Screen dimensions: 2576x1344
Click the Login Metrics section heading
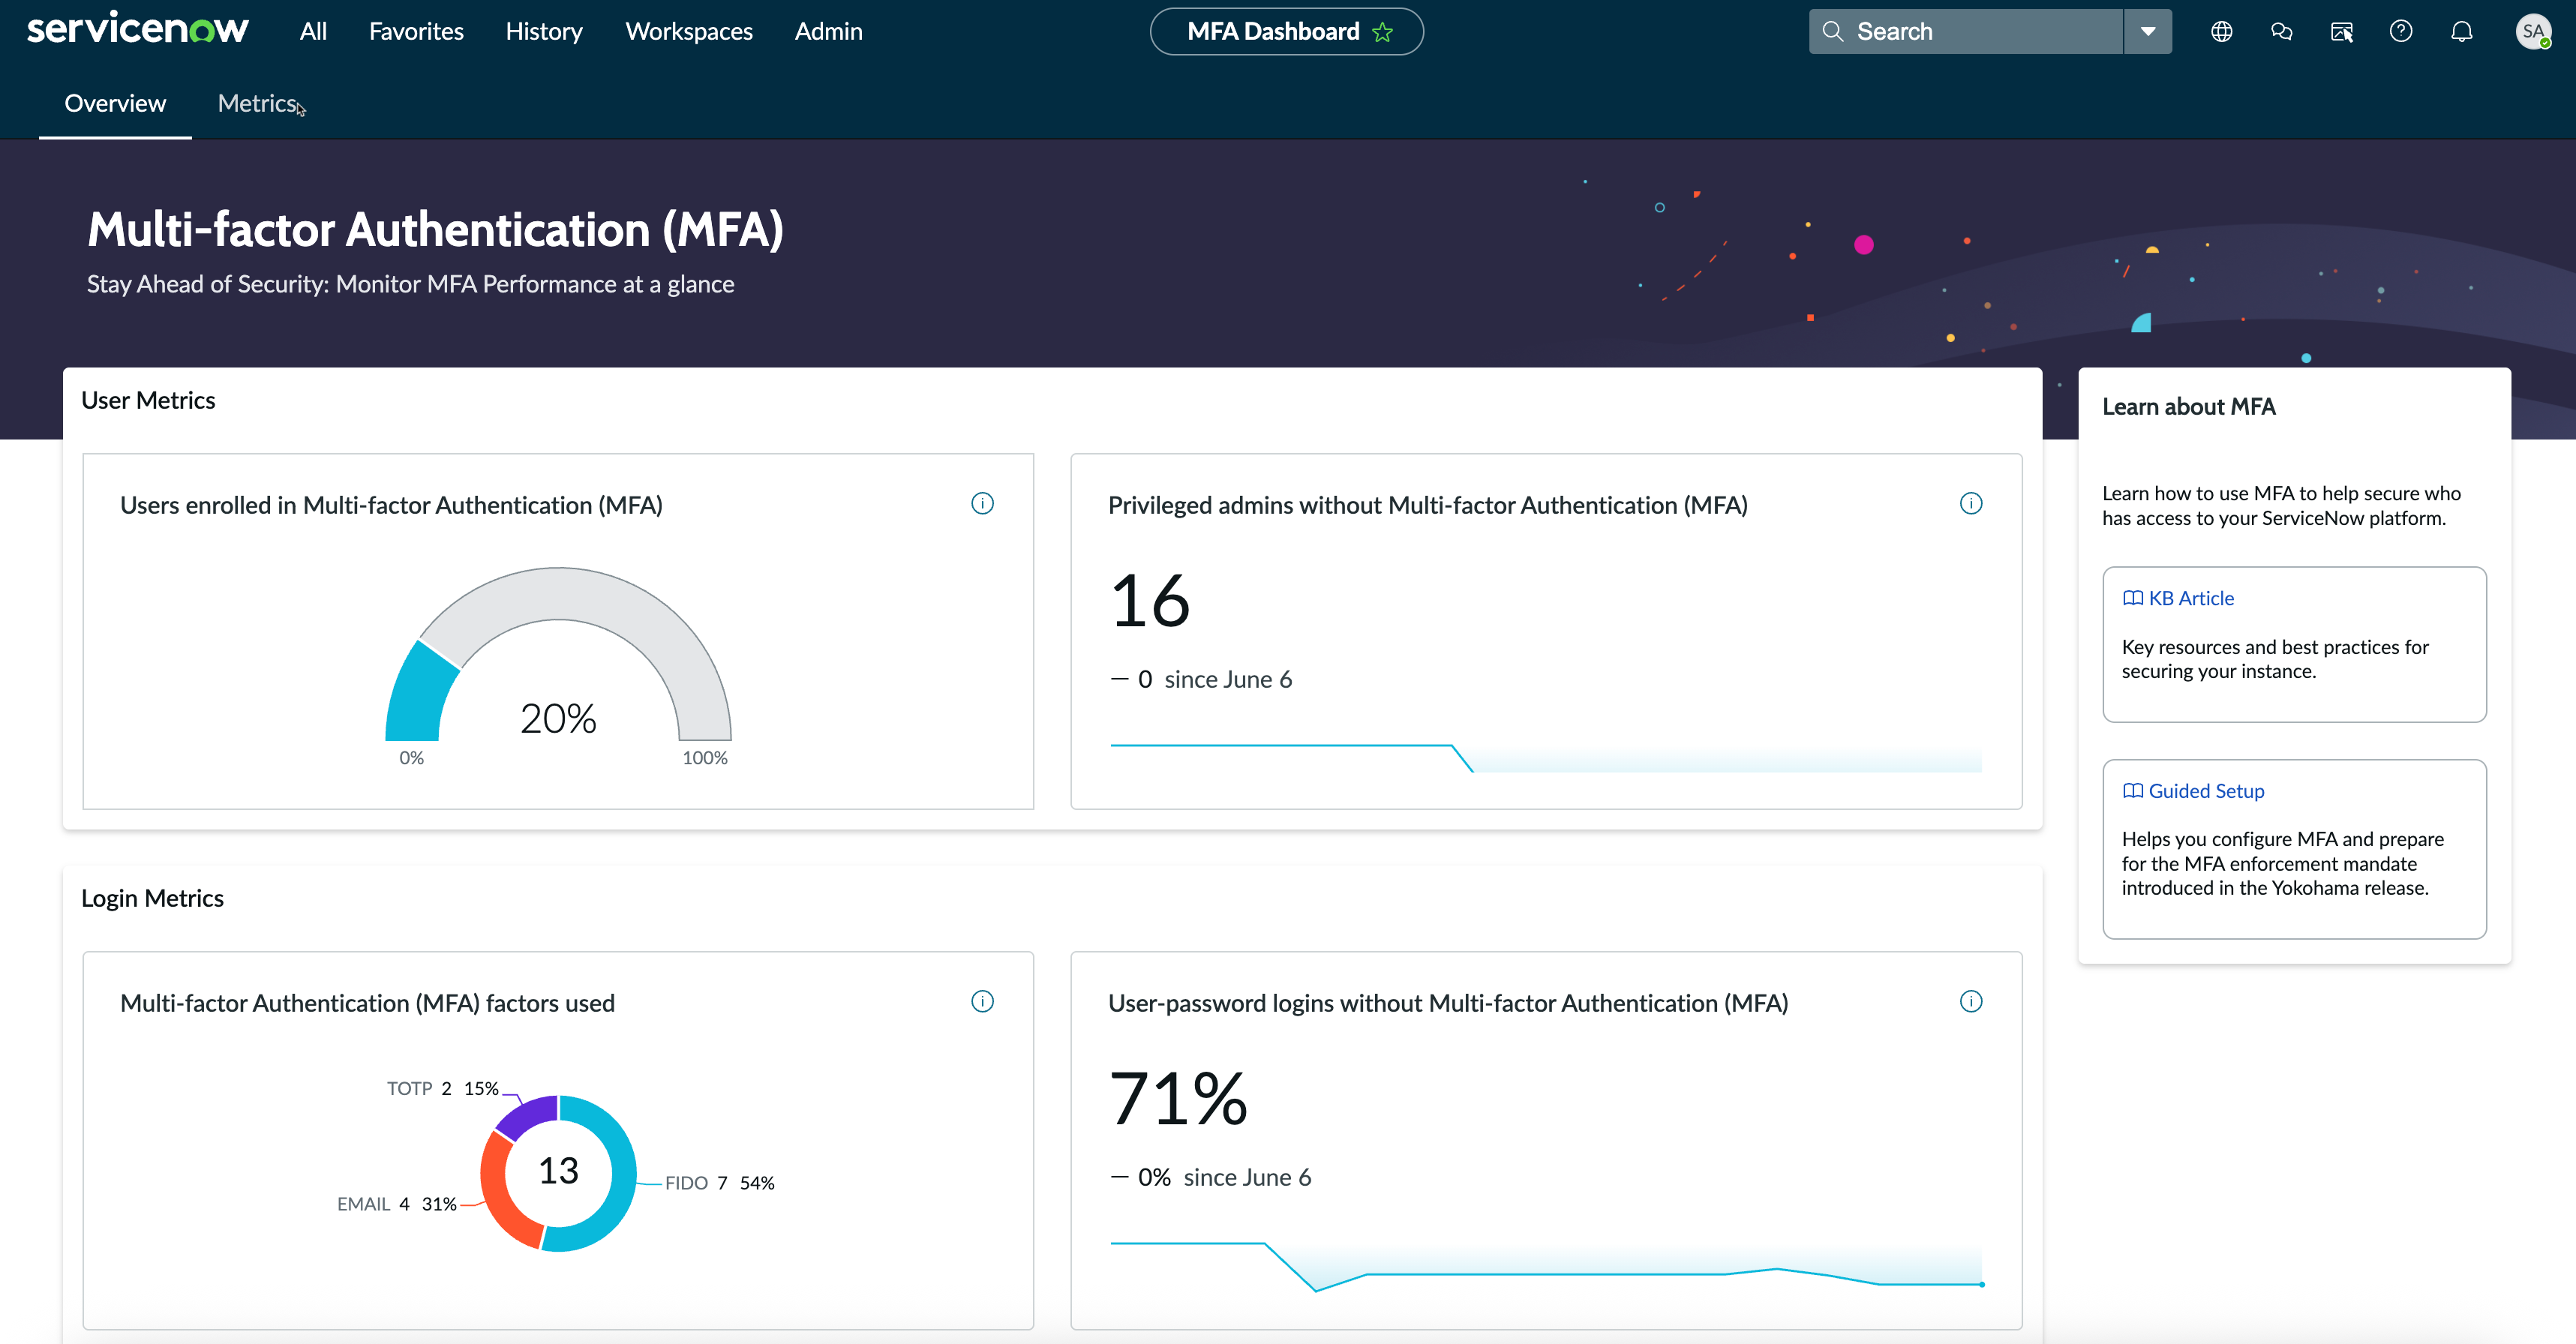[x=152, y=898]
